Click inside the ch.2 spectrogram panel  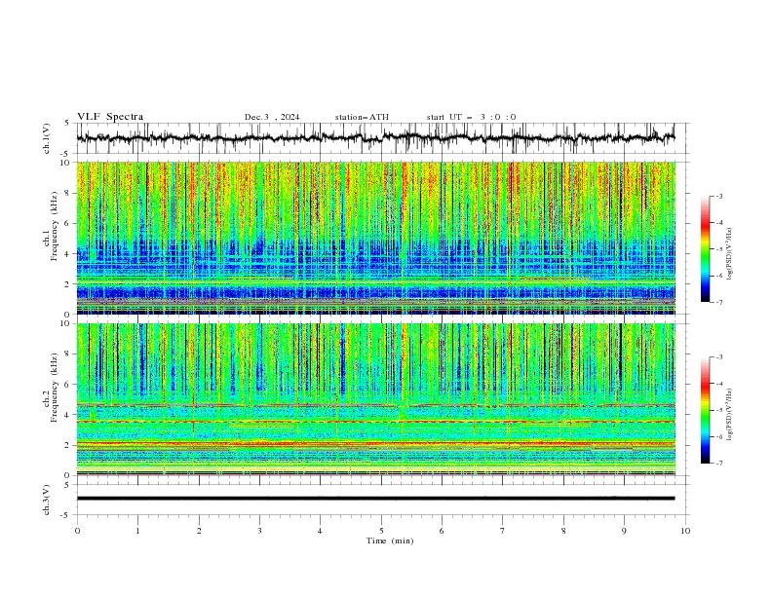pos(375,399)
